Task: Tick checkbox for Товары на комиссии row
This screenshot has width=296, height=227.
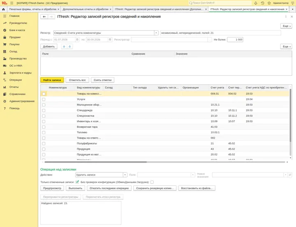Action: click(44, 94)
